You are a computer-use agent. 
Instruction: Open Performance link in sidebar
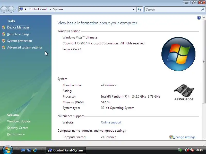[x=16, y=134]
